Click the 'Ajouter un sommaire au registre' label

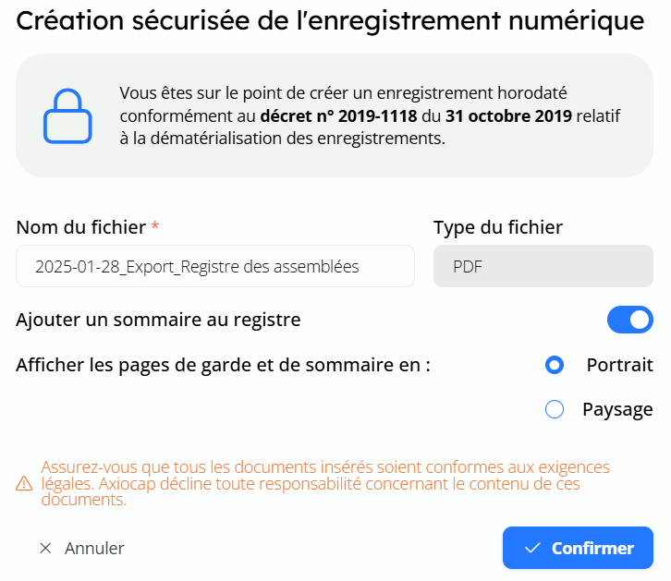(158, 321)
